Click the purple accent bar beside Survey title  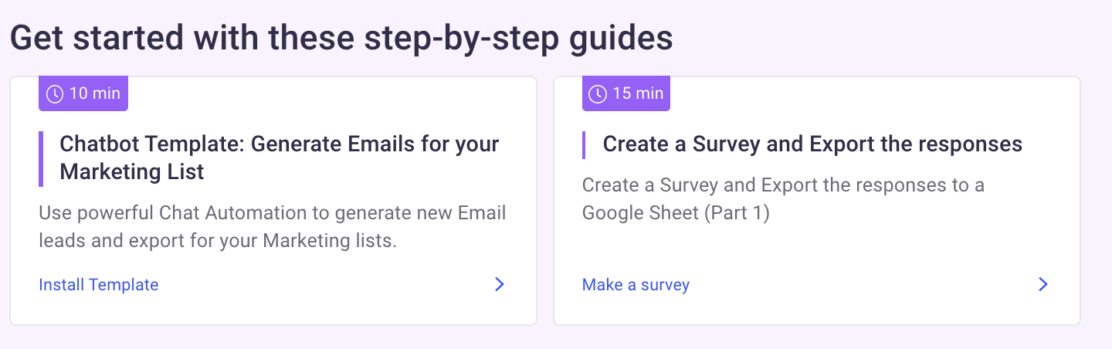tap(584, 144)
